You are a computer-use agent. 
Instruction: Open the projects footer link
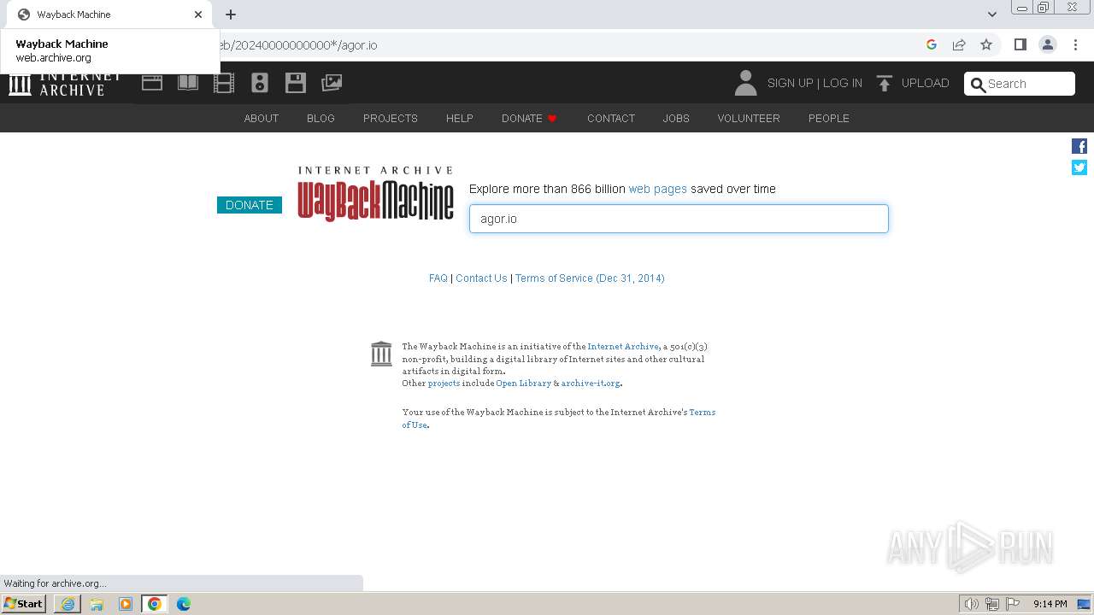pyautogui.click(x=444, y=384)
